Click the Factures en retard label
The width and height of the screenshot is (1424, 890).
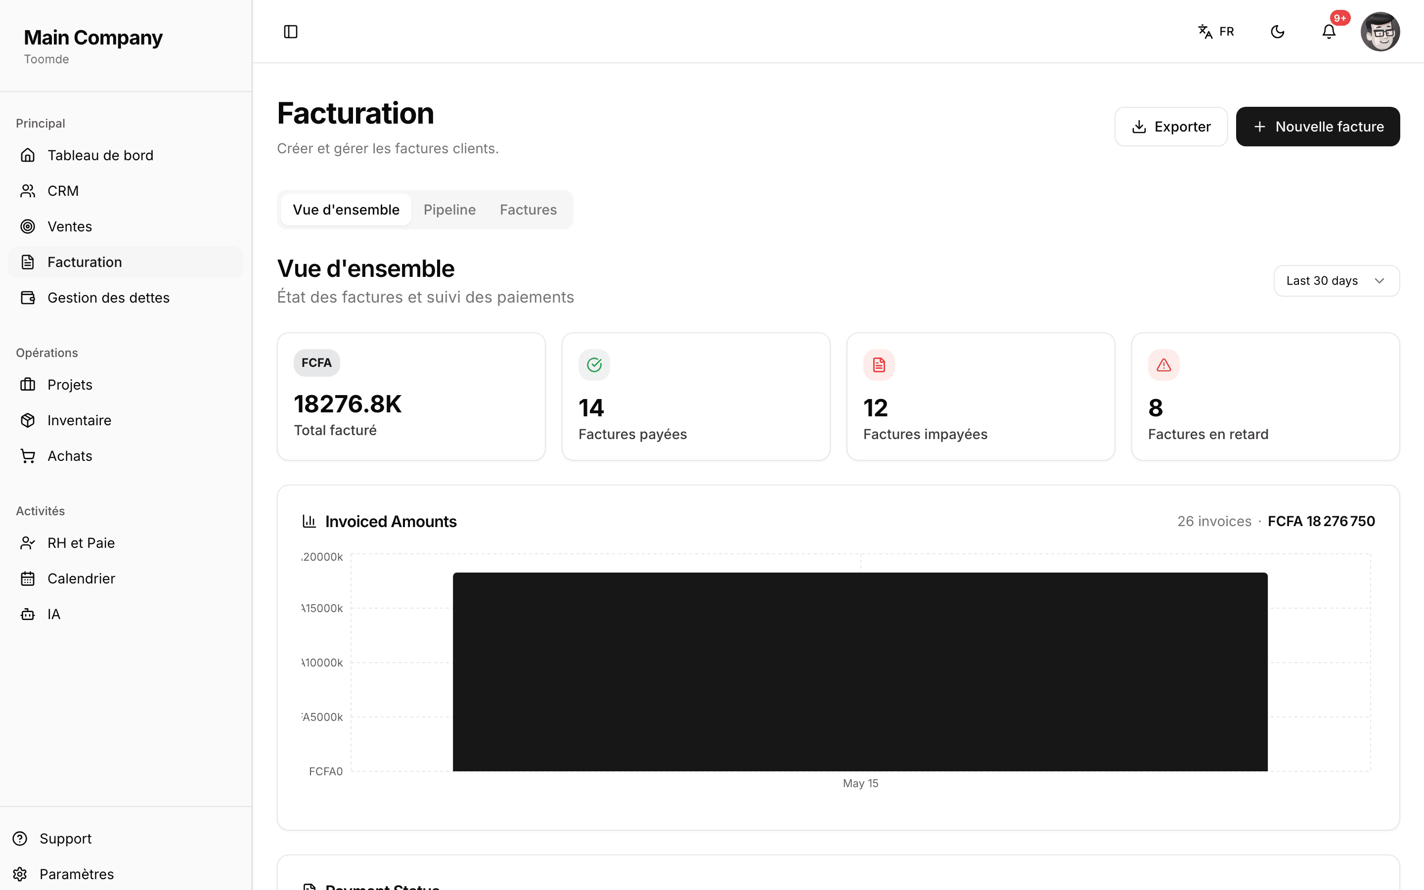[x=1208, y=435]
